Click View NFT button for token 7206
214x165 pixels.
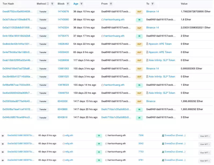[205, 136]
